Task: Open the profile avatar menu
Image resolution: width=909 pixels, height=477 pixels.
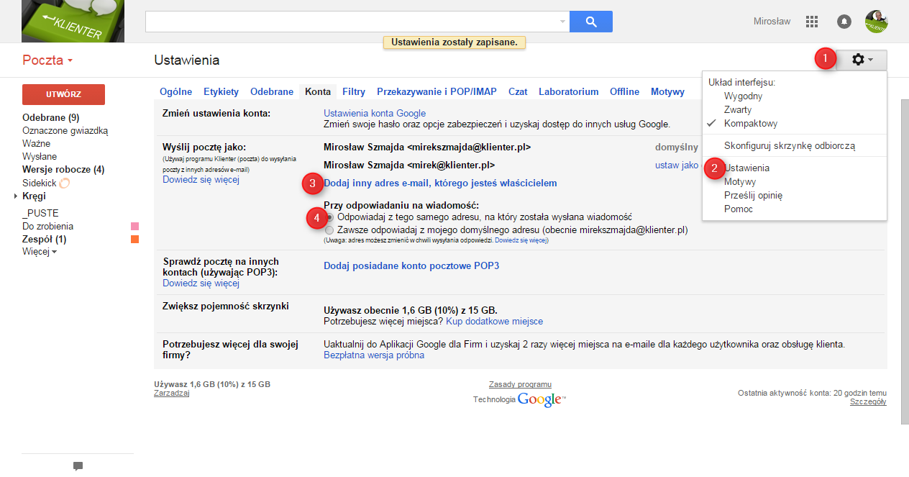Action: [x=877, y=22]
